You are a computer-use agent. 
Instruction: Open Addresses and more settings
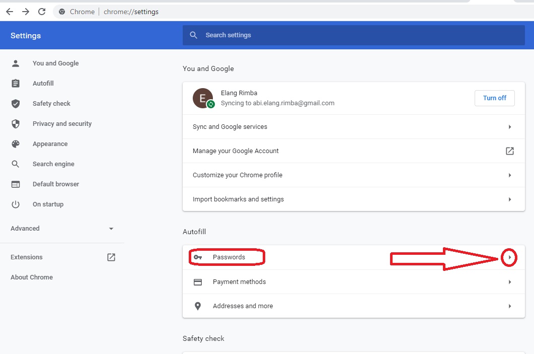(x=353, y=306)
